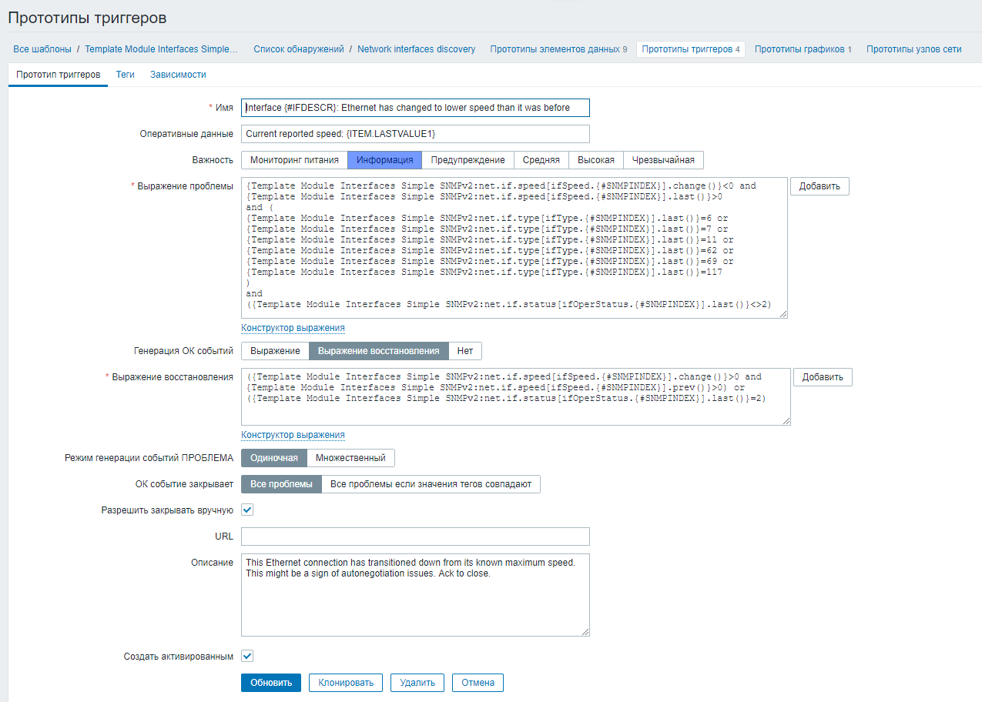Set severity to Мониторинг питания
This screenshot has width=982, height=702.
[294, 160]
